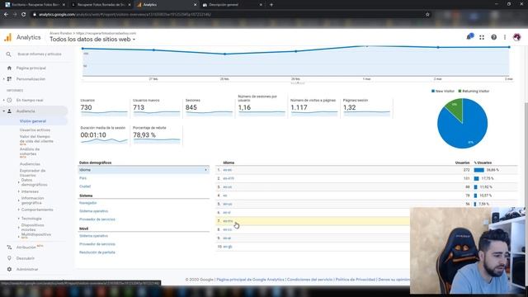Viewport: 528px width, 297px height.
Task: Open the three-dot more options menu
Action: click(x=505, y=37)
